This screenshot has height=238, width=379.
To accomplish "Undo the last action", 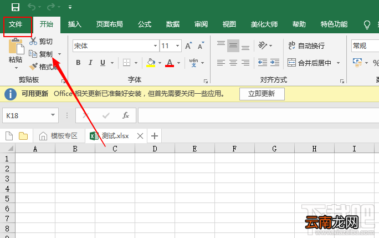I will pyautogui.click(x=32, y=7).
